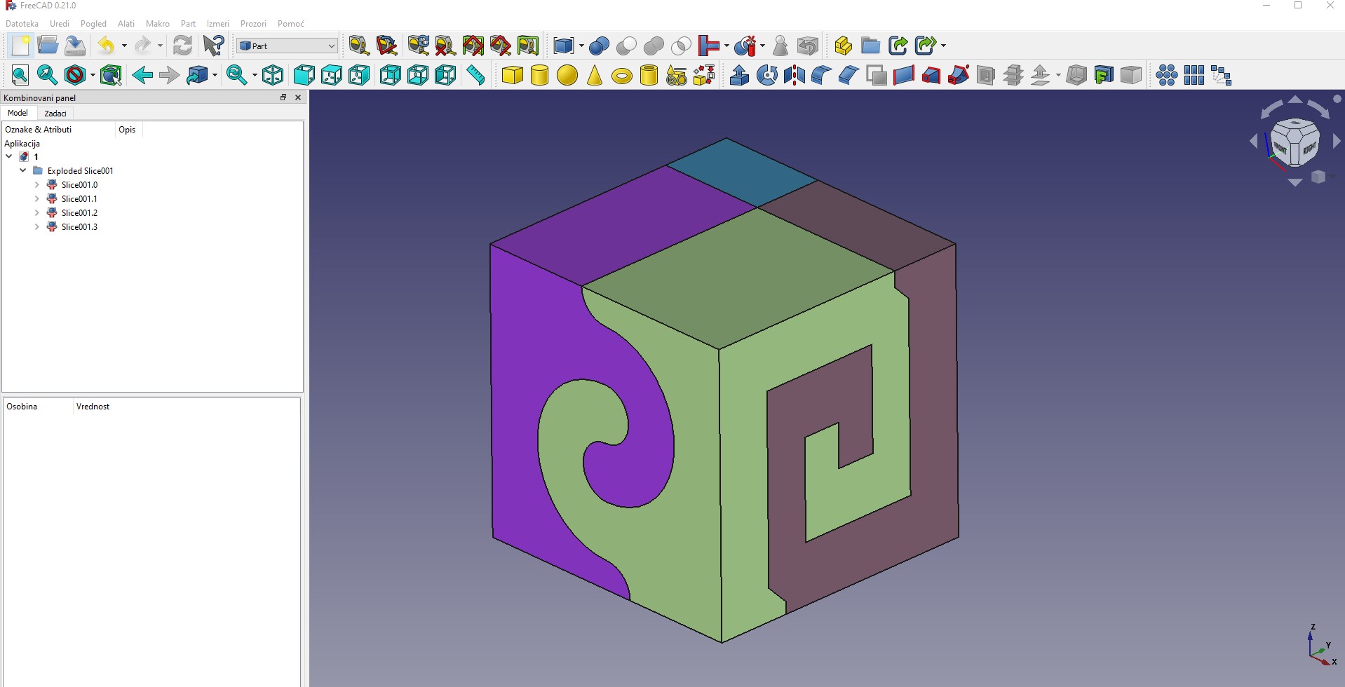Switch to the Zadaci tab
This screenshot has width=1345, height=687.
click(55, 113)
